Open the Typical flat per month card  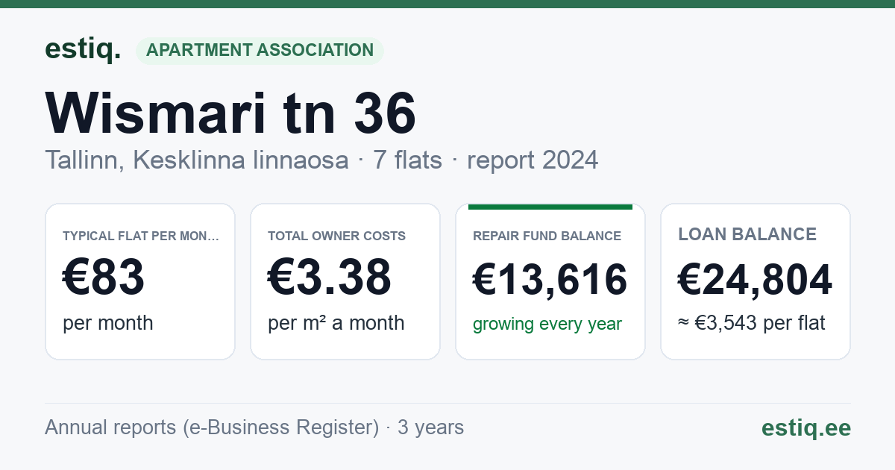[140, 281]
